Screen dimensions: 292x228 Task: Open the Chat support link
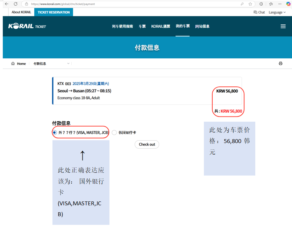pos(259,12)
